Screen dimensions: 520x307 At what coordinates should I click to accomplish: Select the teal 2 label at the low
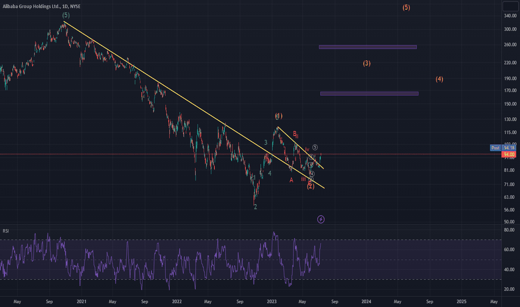(256, 207)
